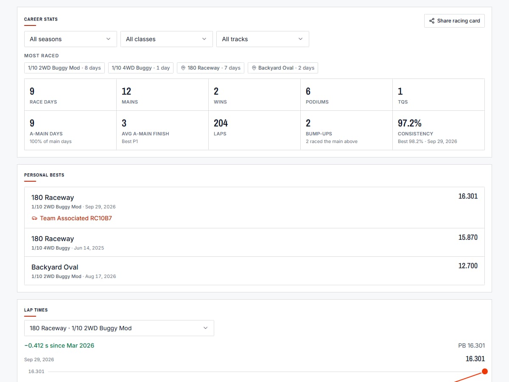Click the Consistency 97.2% stat tile

click(439, 130)
